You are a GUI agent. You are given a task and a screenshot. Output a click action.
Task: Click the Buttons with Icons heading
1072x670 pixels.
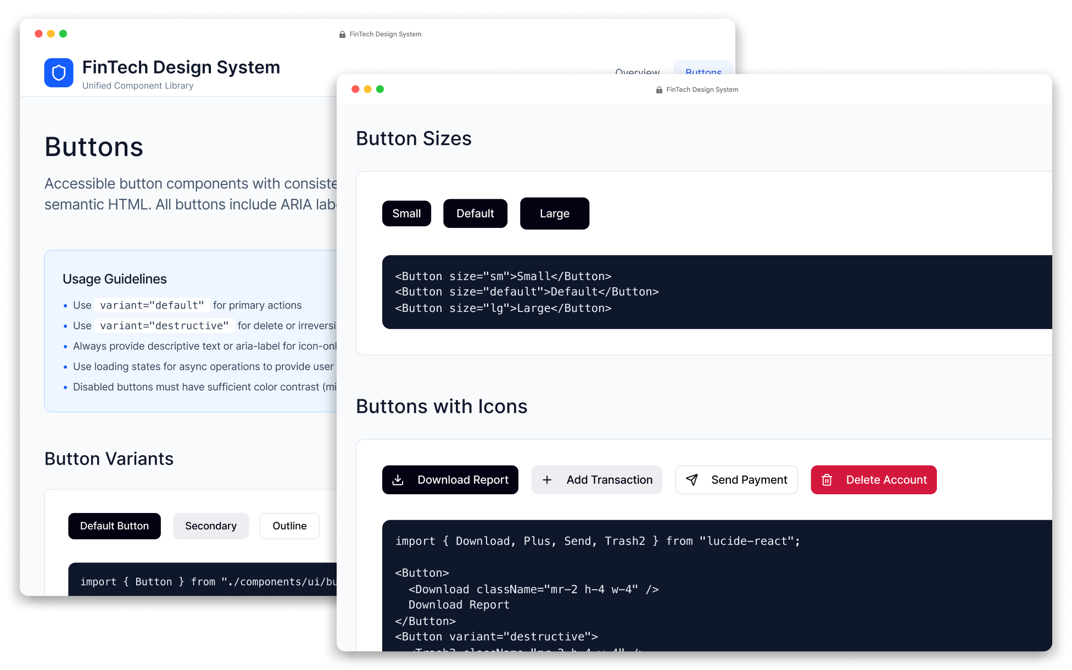point(442,406)
